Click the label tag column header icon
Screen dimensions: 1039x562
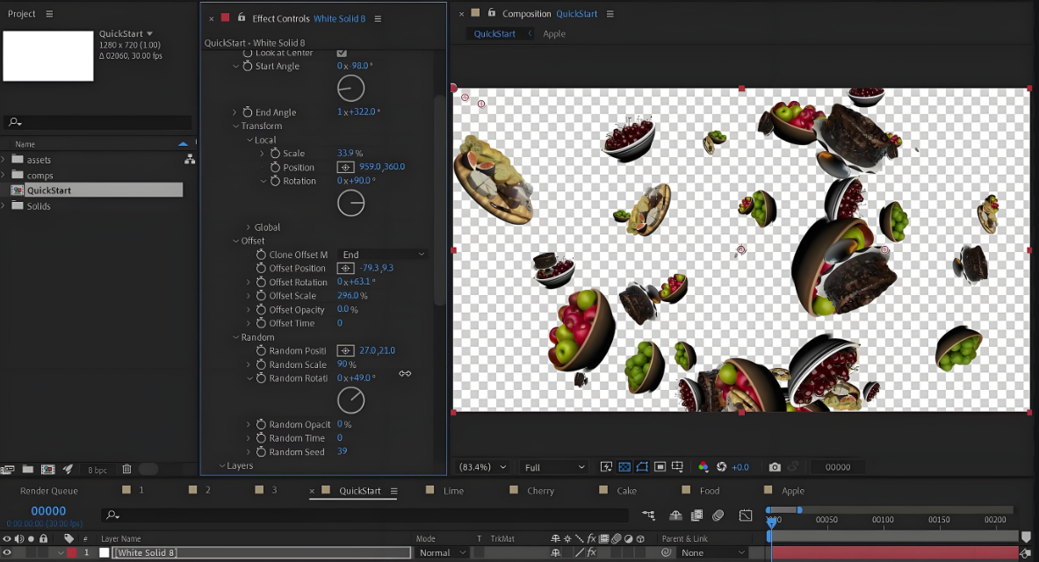[69, 539]
